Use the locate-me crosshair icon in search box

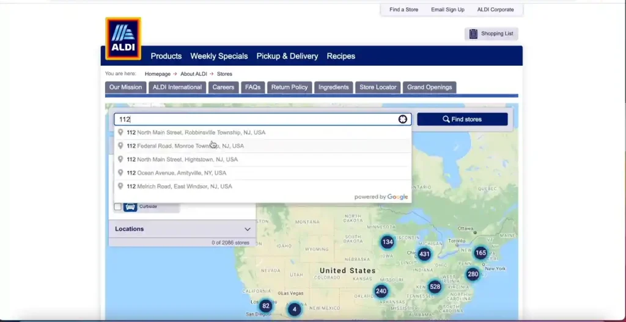402,120
